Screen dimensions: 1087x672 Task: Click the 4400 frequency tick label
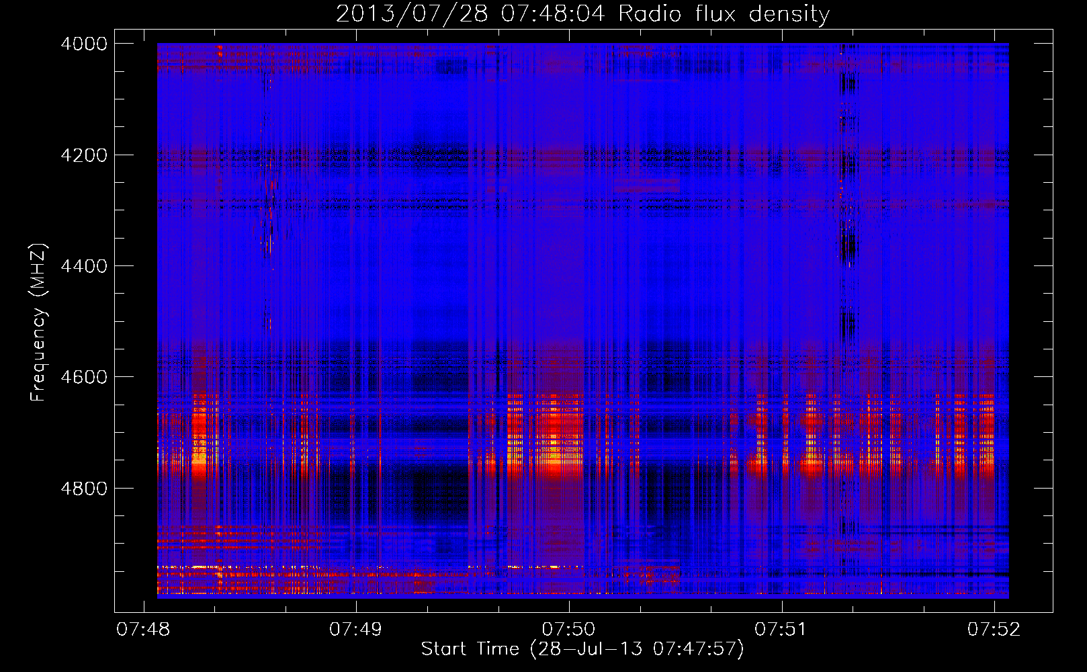tap(84, 266)
